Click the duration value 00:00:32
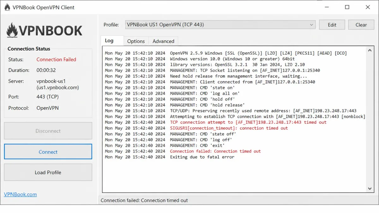Image resolution: width=379 pixels, height=213 pixels. point(46,70)
